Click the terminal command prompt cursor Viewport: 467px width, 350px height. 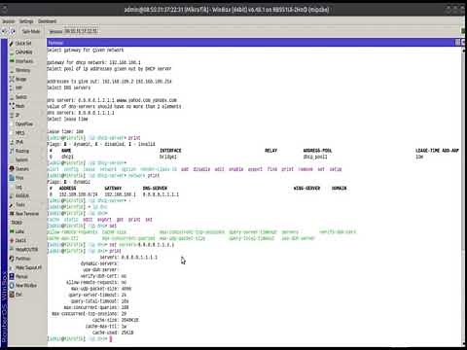[111, 339]
